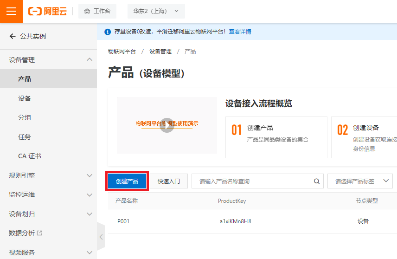Image resolution: width=397 pixels, height=259 pixels.
Task: Click the info icon in the banner
Action: pos(108,32)
